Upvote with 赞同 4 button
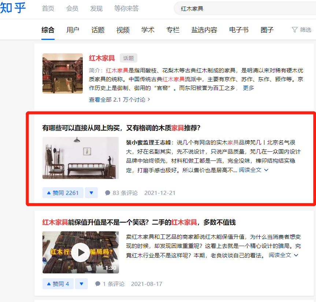Viewport: 316px width, 302px height. (58, 284)
